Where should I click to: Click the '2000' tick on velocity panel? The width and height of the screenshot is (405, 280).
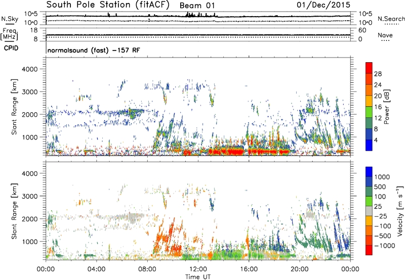point(30,219)
